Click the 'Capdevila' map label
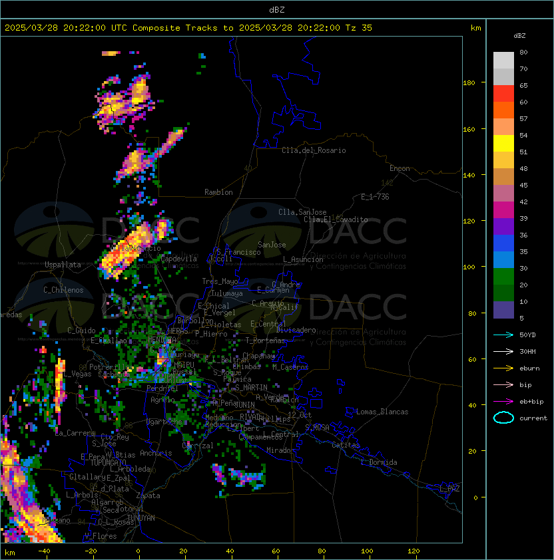This screenshot has width=554, height=560. click(x=179, y=259)
